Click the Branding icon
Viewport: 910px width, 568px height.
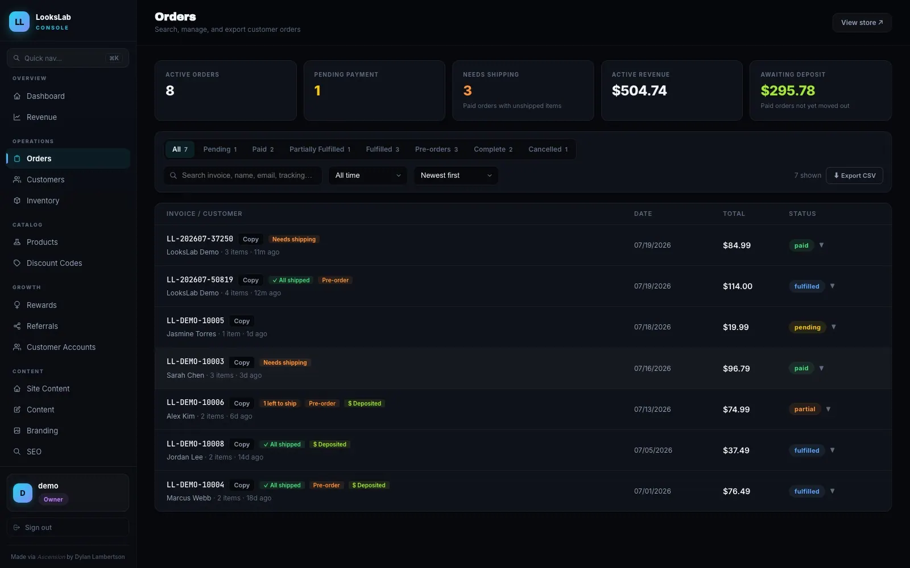point(17,431)
